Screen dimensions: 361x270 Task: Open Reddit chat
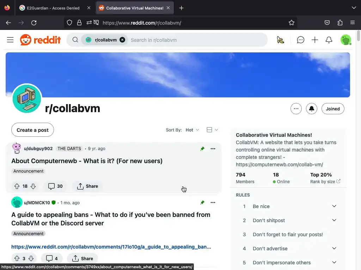pyautogui.click(x=300, y=40)
